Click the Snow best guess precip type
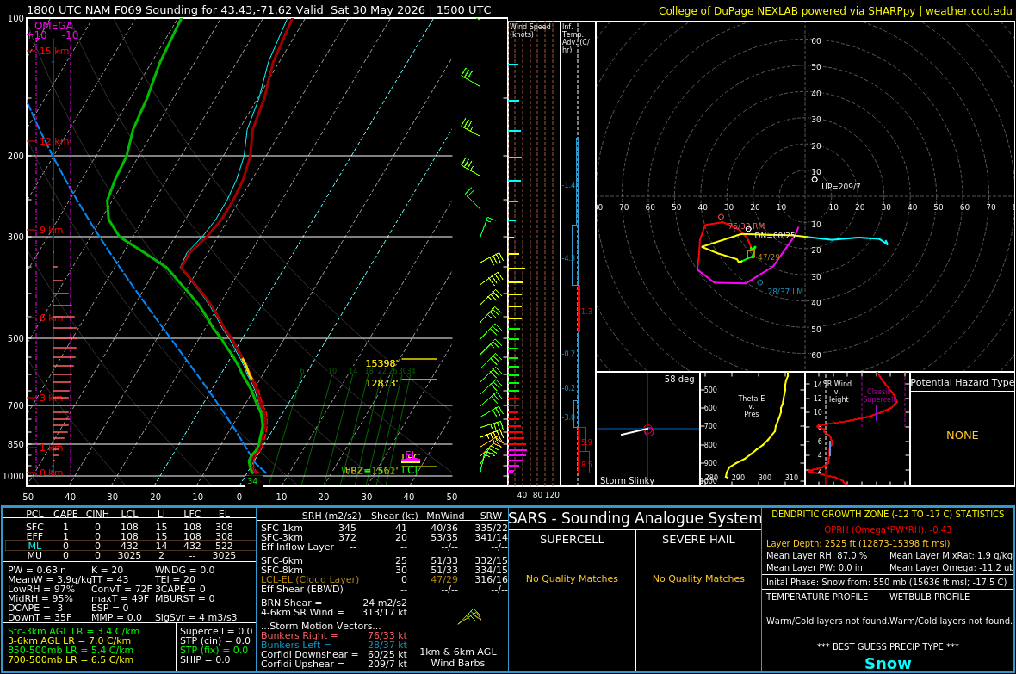Viewport: 1016px width, 674px height. [x=888, y=664]
